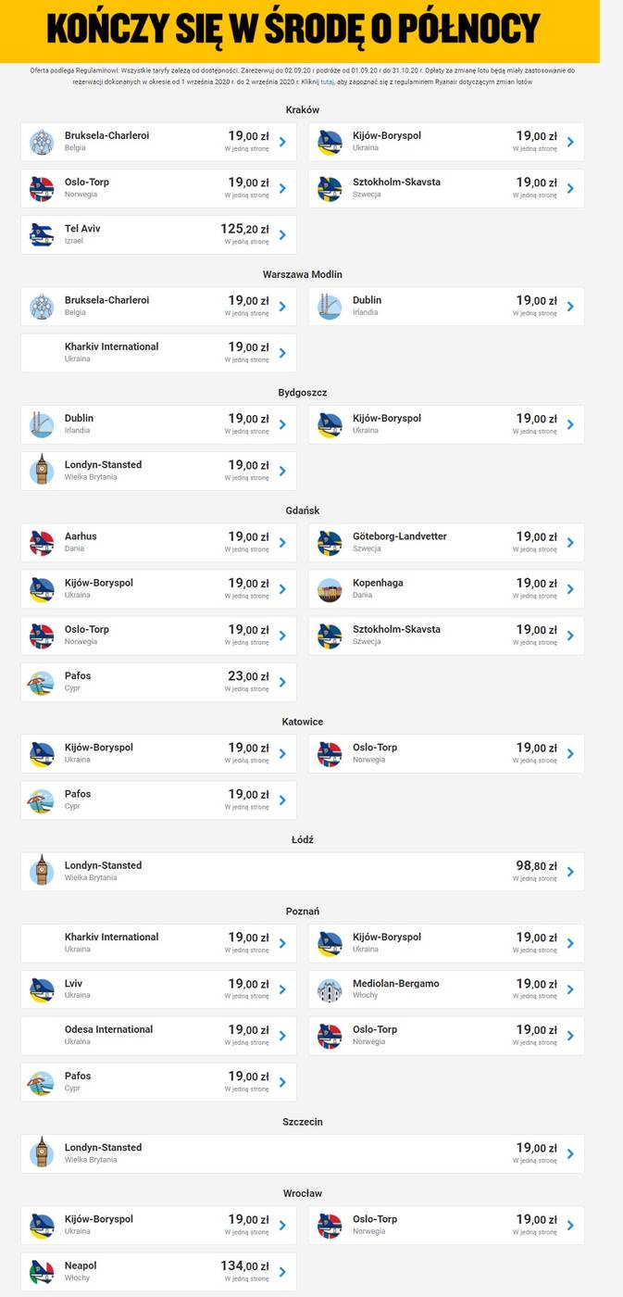Click the 134,00 zł Neapol price
This screenshot has width=623, height=1297.
pos(244,1266)
